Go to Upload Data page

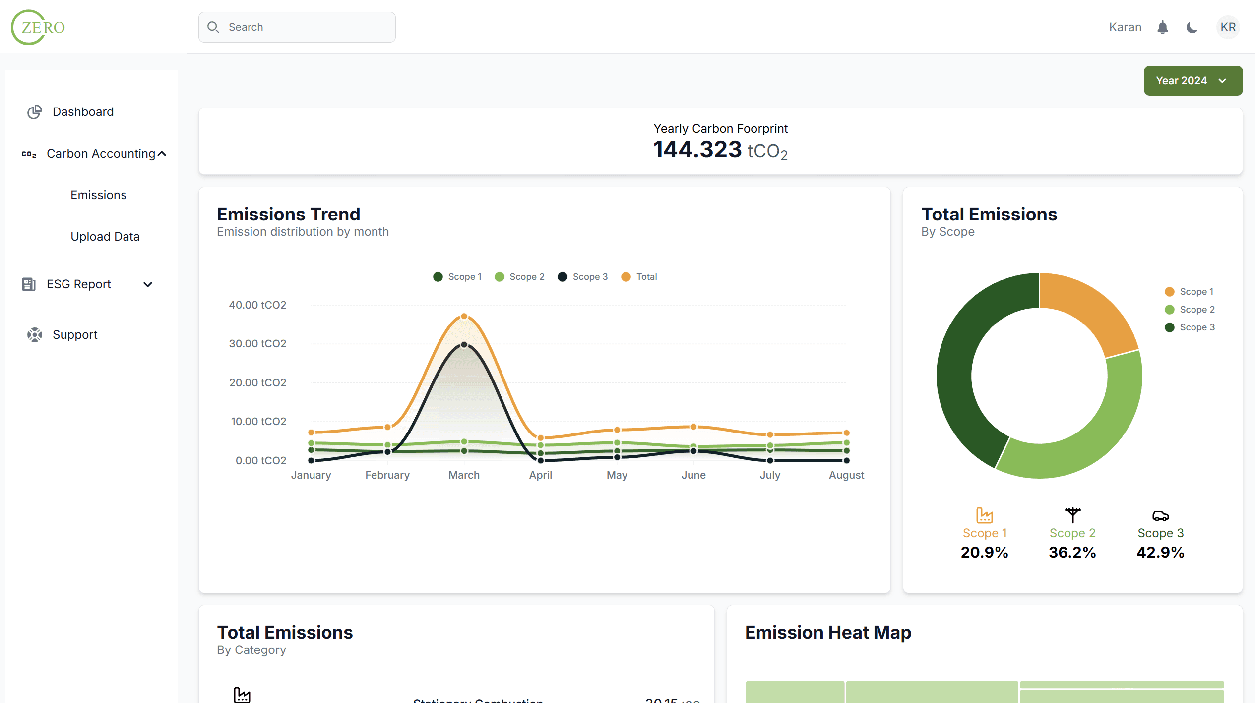pyautogui.click(x=105, y=237)
